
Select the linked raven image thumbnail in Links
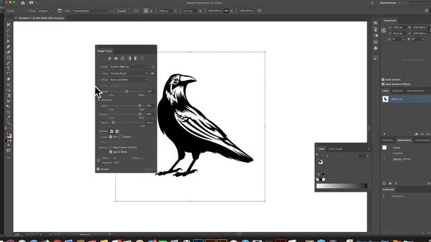point(385,99)
